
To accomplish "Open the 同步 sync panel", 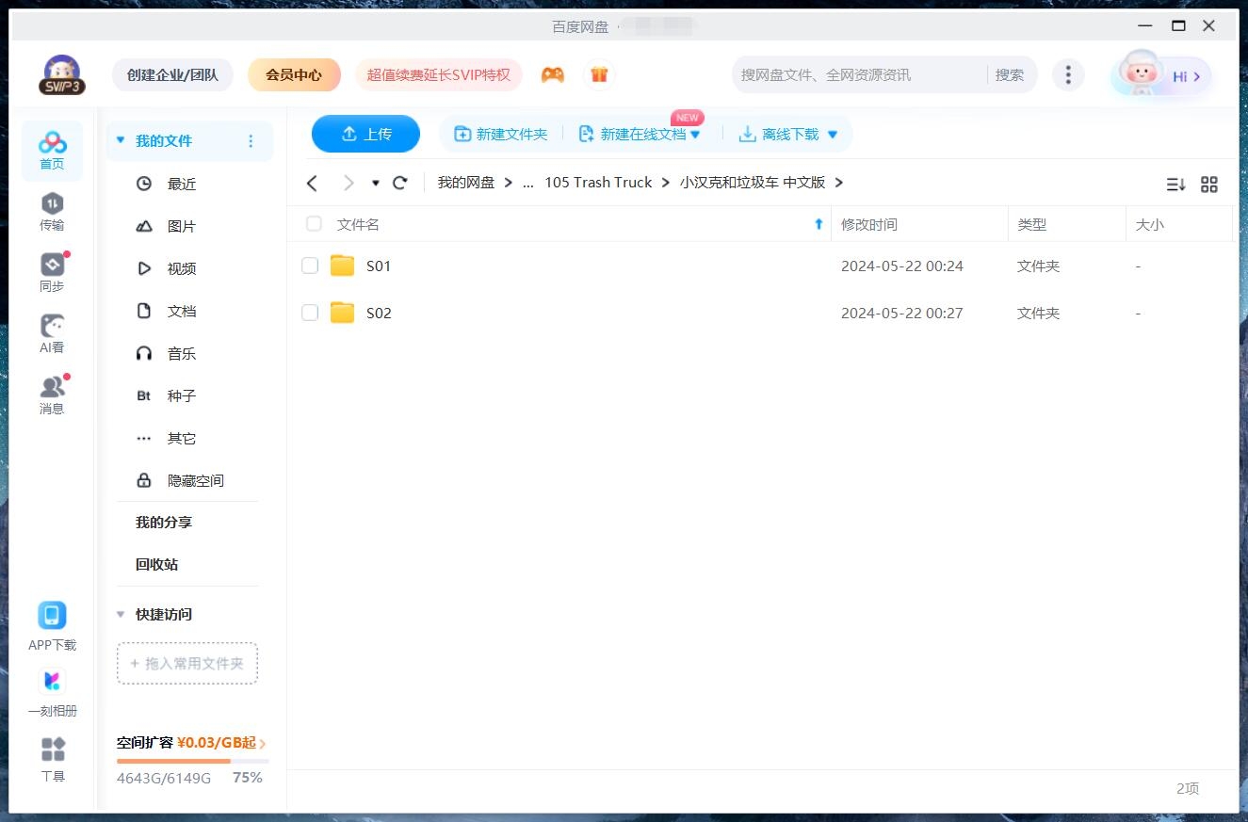I will click(x=52, y=271).
